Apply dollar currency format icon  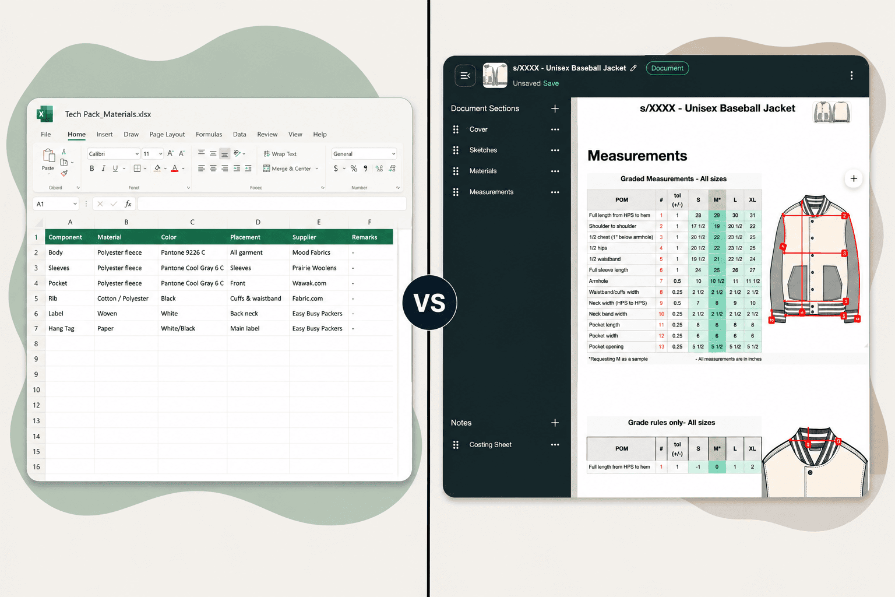[x=336, y=168]
